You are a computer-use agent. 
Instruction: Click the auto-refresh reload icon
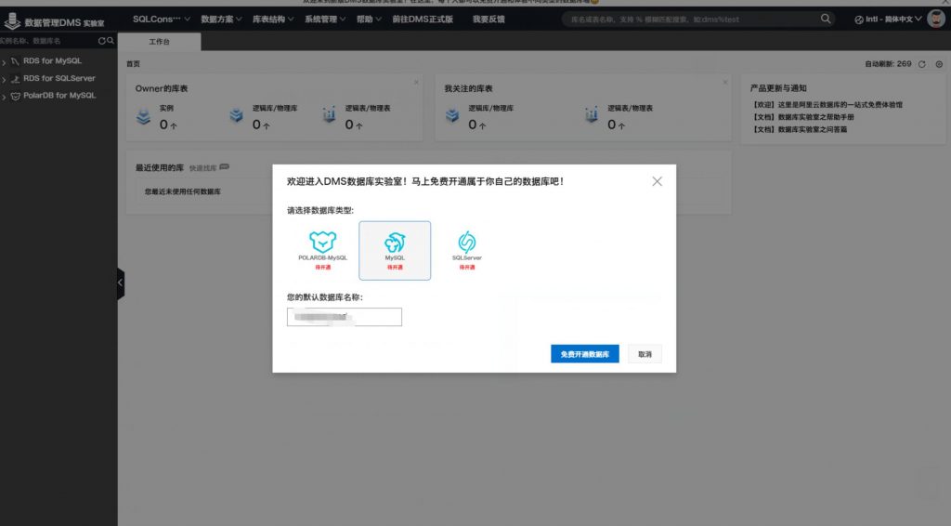point(922,64)
